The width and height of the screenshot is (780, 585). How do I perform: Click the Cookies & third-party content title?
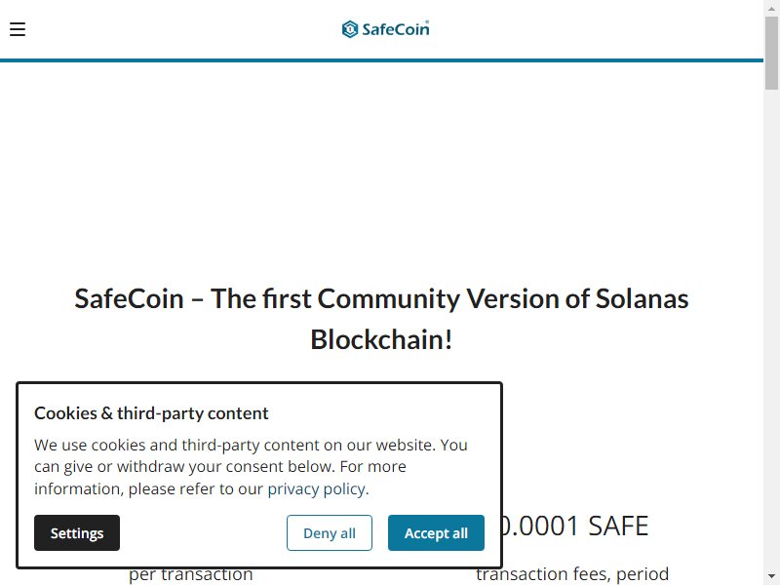[x=151, y=412]
